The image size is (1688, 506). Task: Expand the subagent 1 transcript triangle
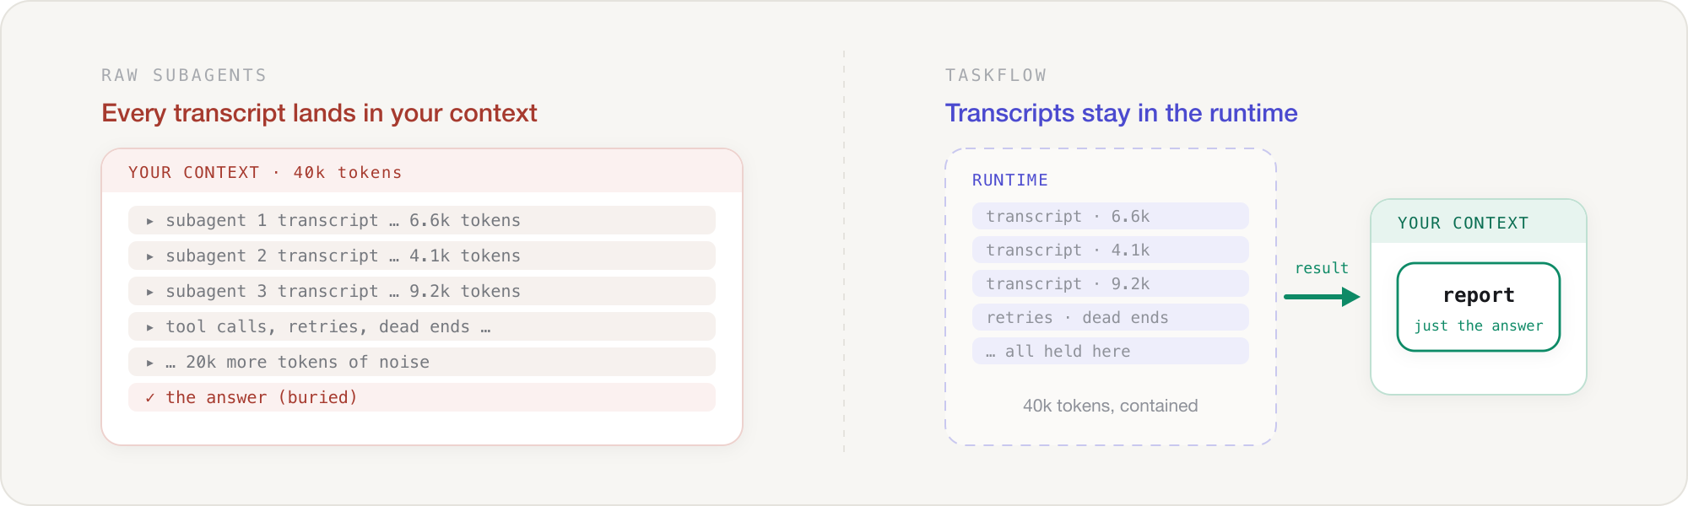149,221
